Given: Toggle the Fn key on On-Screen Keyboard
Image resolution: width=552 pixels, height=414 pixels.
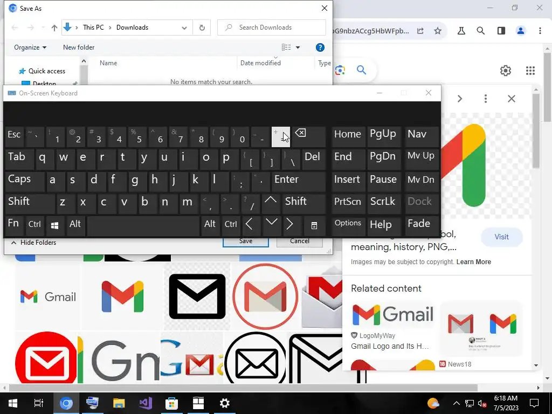Looking at the screenshot, I should point(15,226).
